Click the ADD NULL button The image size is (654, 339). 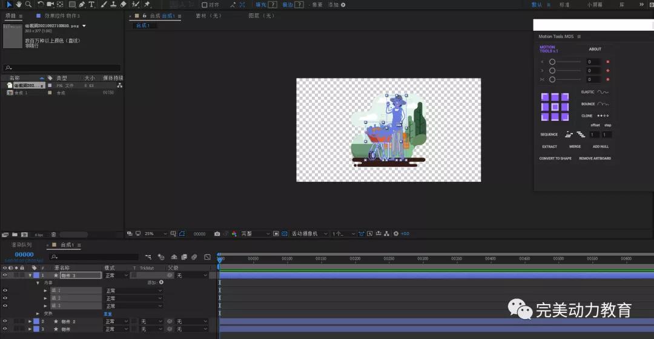point(600,146)
